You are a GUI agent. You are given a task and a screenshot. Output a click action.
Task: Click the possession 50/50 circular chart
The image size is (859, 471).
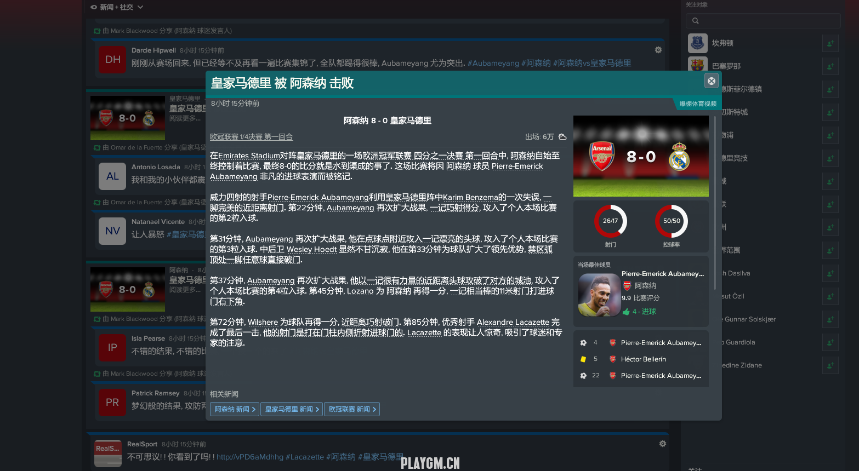pyautogui.click(x=672, y=221)
